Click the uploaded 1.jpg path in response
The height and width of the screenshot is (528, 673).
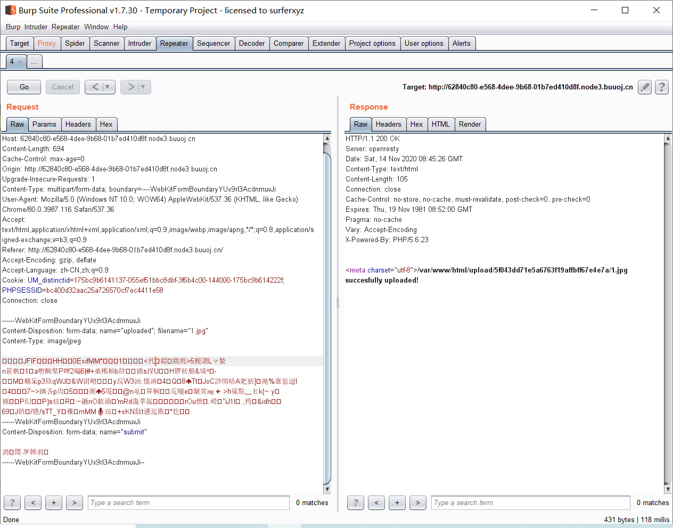pyautogui.click(x=523, y=270)
